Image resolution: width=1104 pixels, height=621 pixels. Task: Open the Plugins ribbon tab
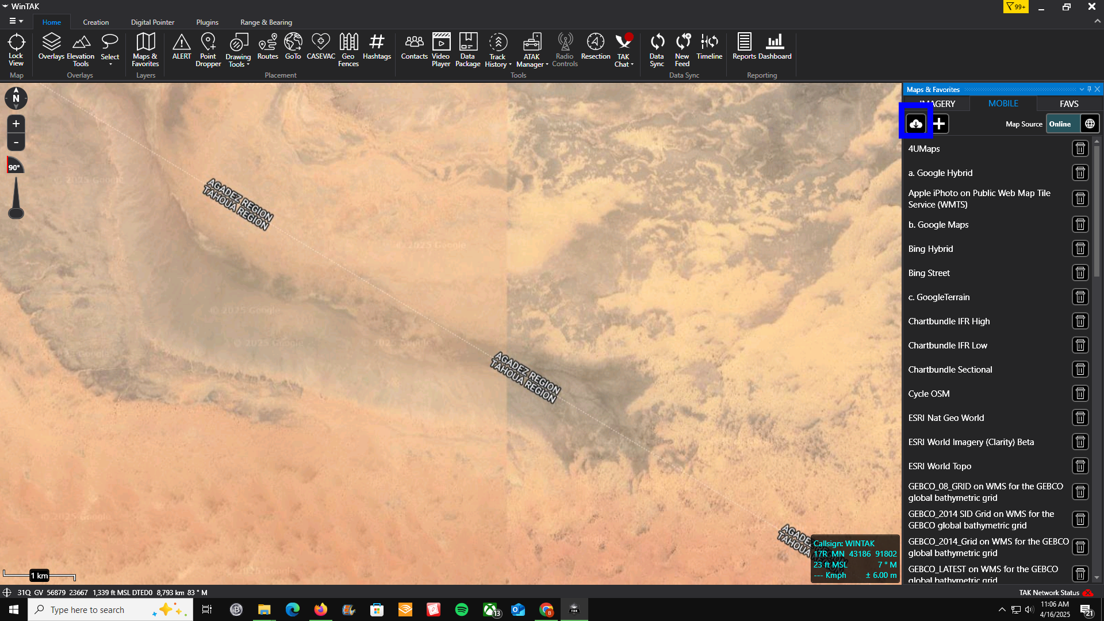click(207, 22)
